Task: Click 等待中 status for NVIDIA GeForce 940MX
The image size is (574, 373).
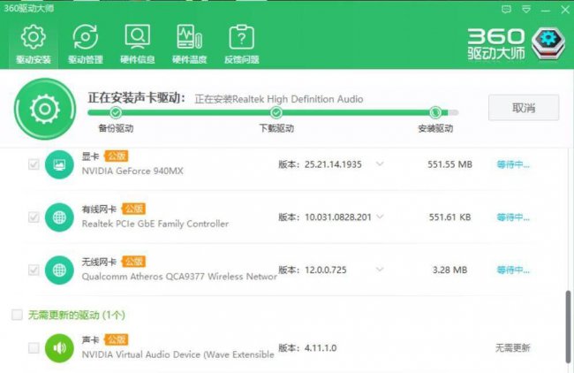Action: point(513,164)
